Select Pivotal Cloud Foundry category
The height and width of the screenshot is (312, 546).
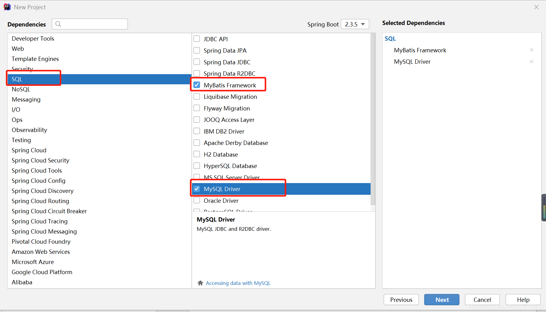coord(99,242)
